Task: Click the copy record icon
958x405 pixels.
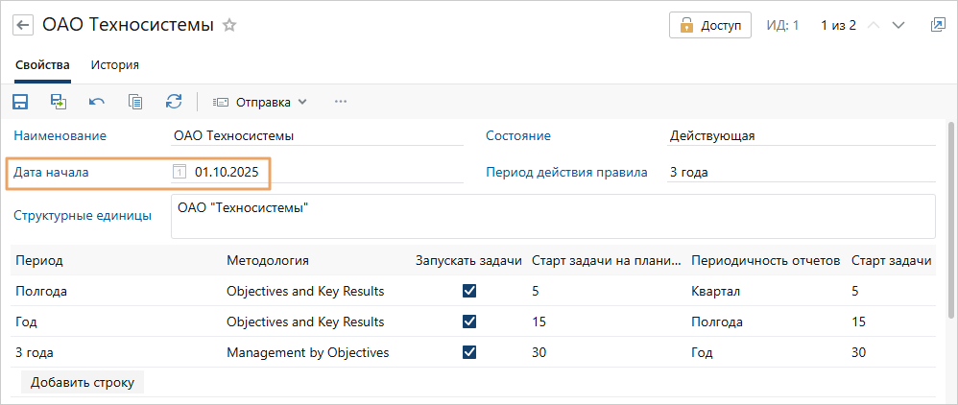Action: pos(135,102)
